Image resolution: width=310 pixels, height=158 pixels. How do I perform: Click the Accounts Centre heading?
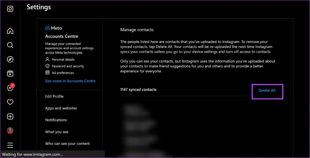click(x=62, y=36)
